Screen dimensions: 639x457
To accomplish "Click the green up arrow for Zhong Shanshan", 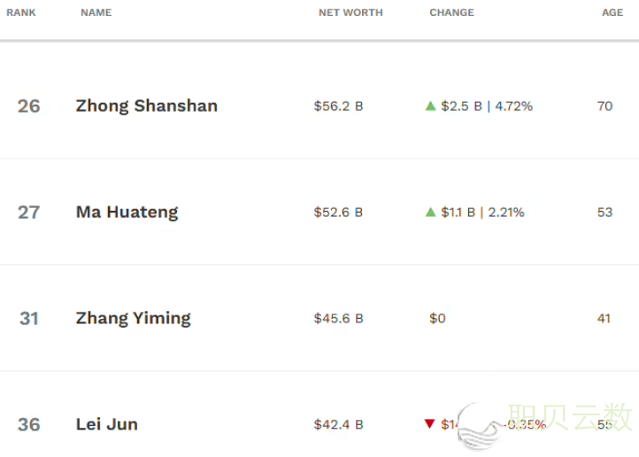I will click(x=431, y=106).
